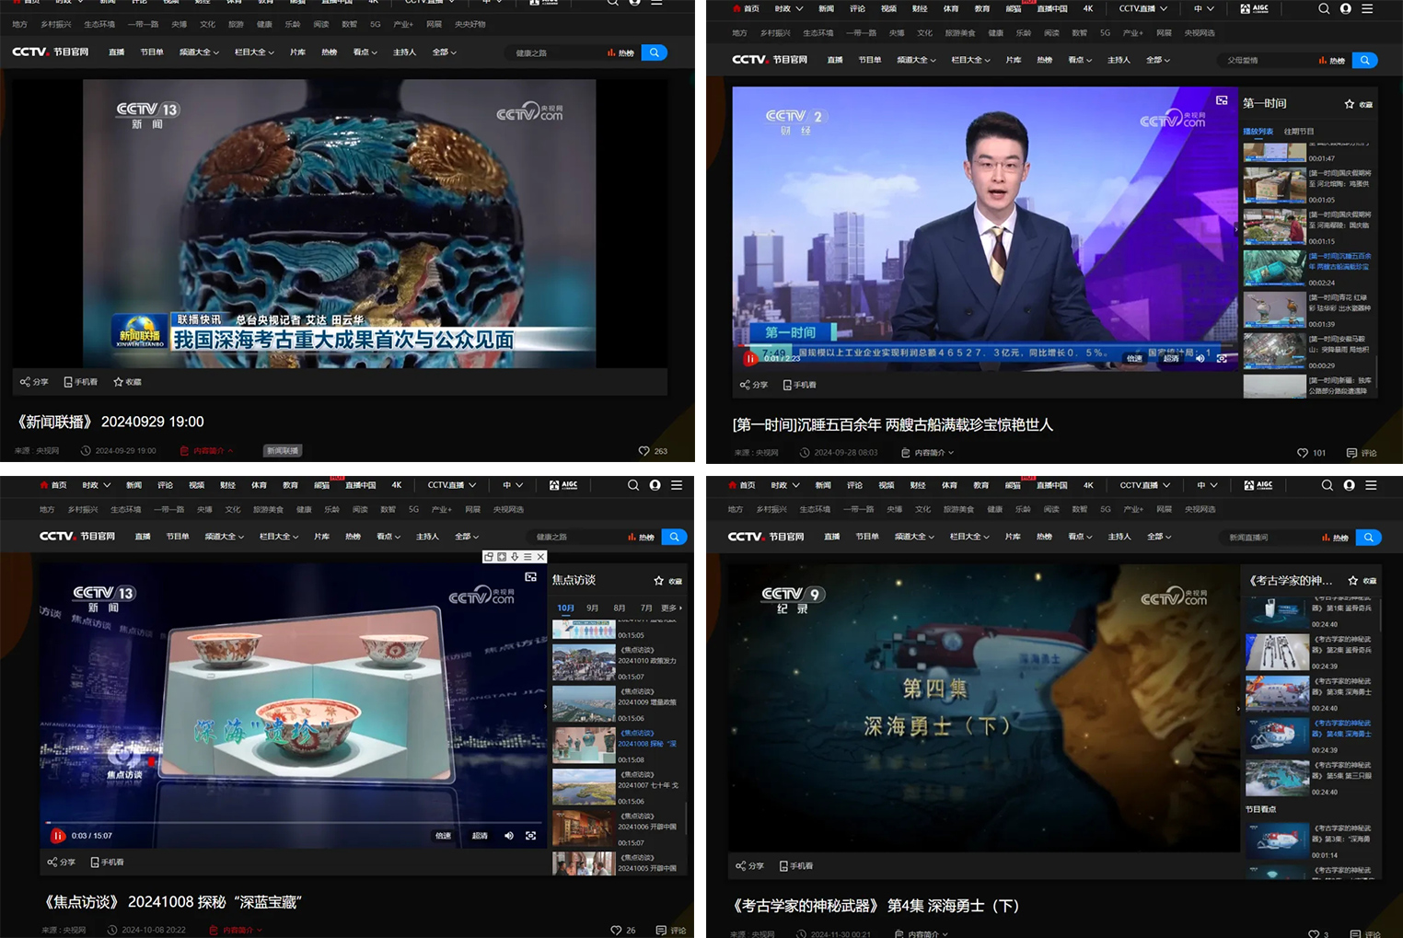This screenshot has height=938, width=1403.
Task: Open the 00:01:39 video thumbnail in 第一时间 list
Action: (x=1274, y=308)
